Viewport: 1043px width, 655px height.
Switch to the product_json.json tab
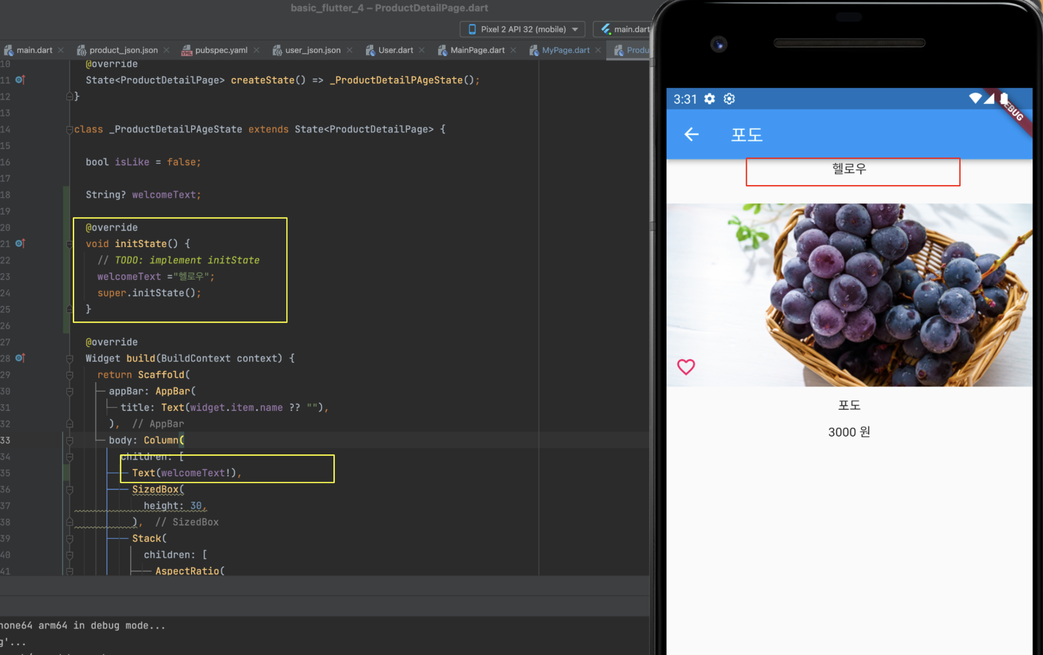(123, 50)
